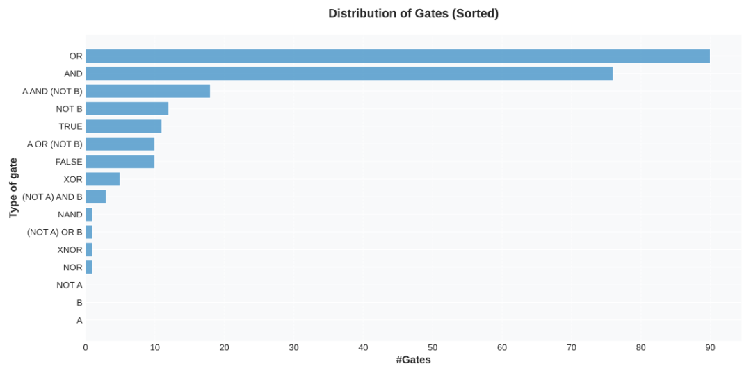This screenshot has width=751, height=375.
Task: Click the (NOT A) OR B label
Action: [54, 232]
